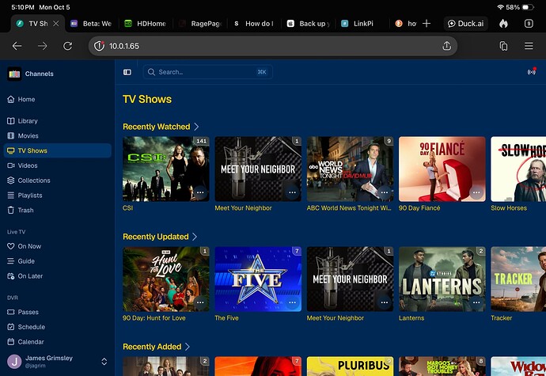The width and height of the screenshot is (546, 376).
Task: Tap the Wi-Fi icon in status bar
Action: coord(500,7)
